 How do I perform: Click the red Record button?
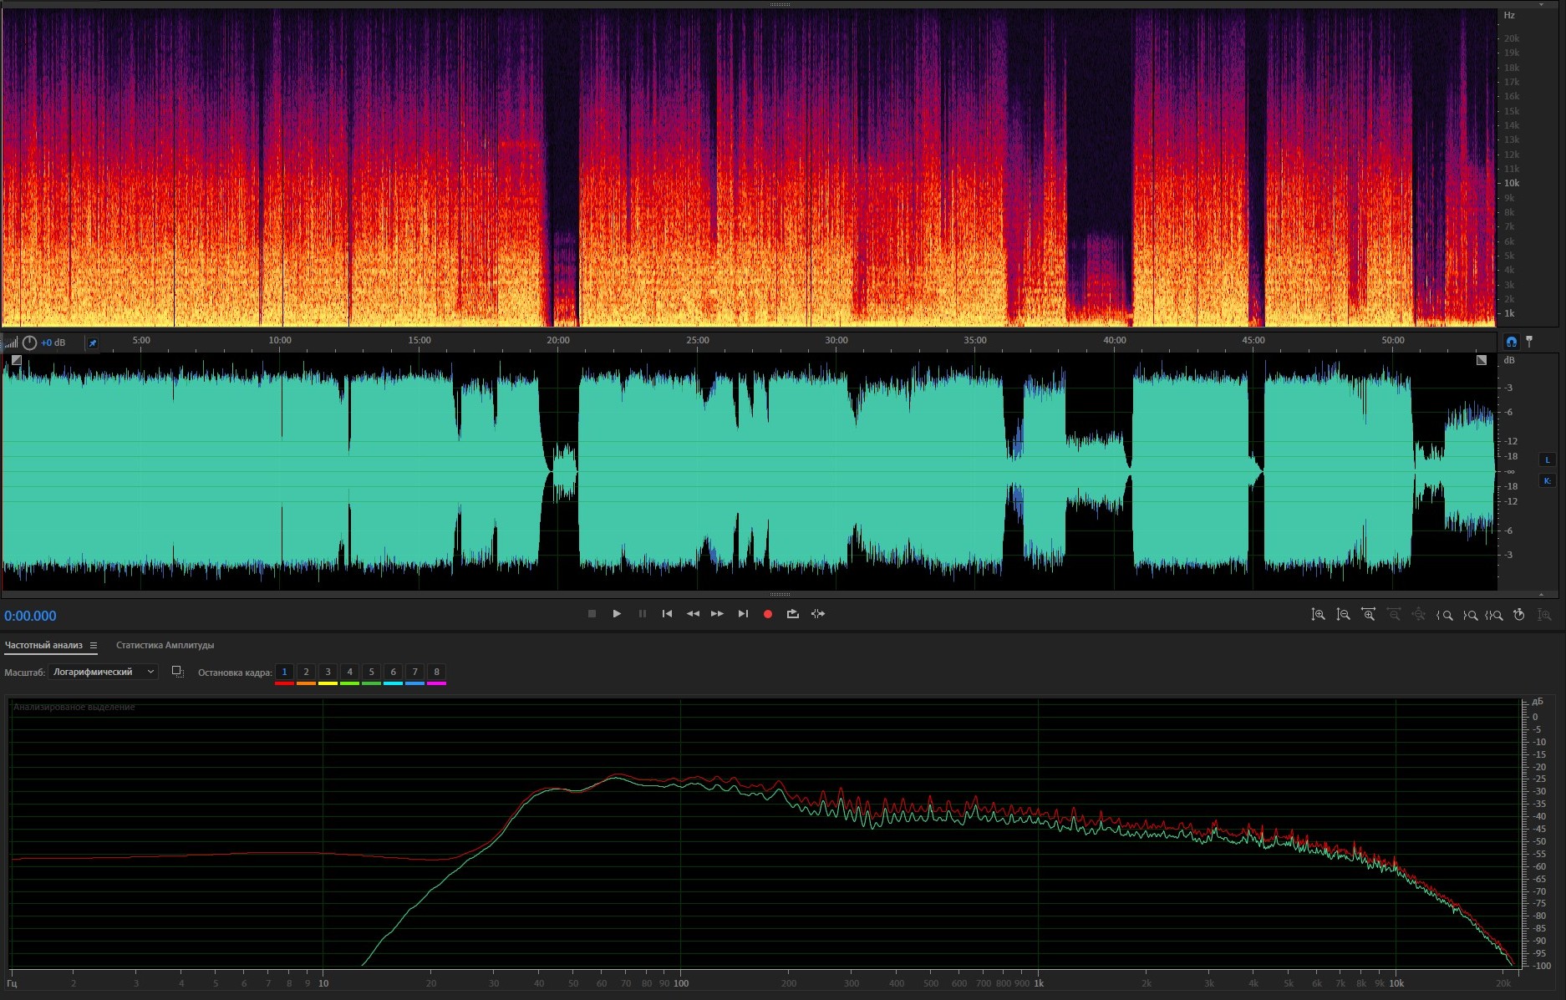pyautogui.click(x=767, y=614)
